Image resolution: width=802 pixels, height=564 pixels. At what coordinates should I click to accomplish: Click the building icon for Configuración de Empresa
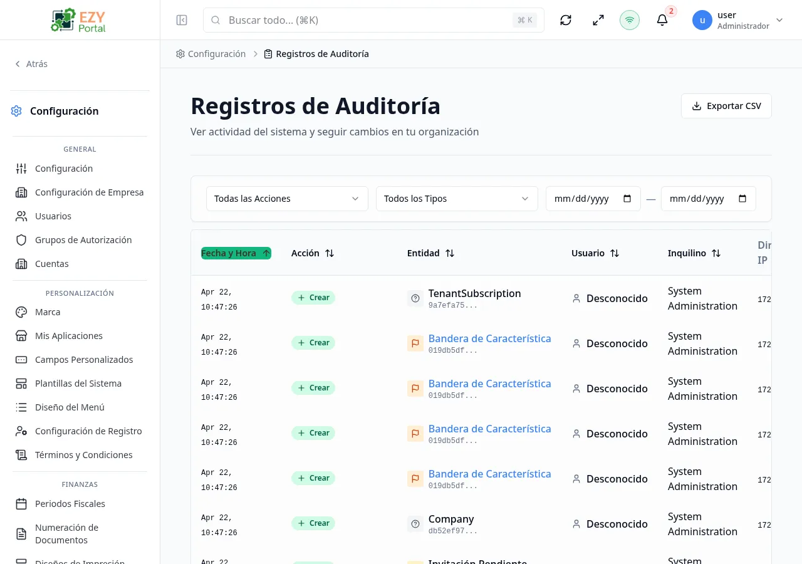pyautogui.click(x=21, y=192)
